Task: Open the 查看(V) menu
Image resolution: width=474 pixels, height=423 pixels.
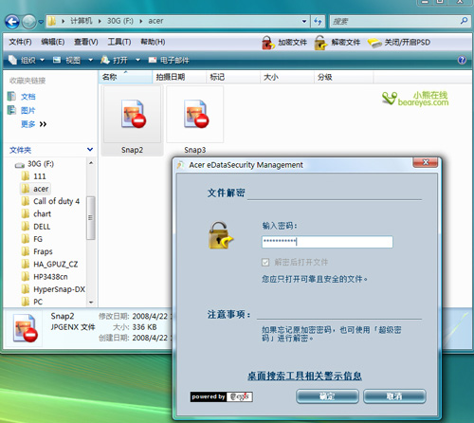Action: tap(86, 42)
